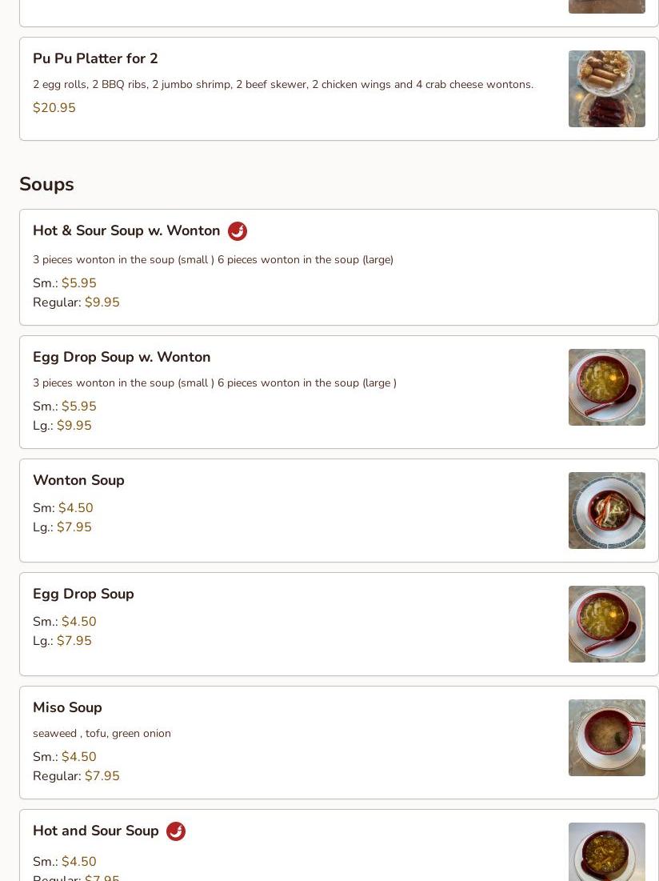Open Wonton Soup menu item
This screenshot has height=881, width=659.
pos(78,480)
